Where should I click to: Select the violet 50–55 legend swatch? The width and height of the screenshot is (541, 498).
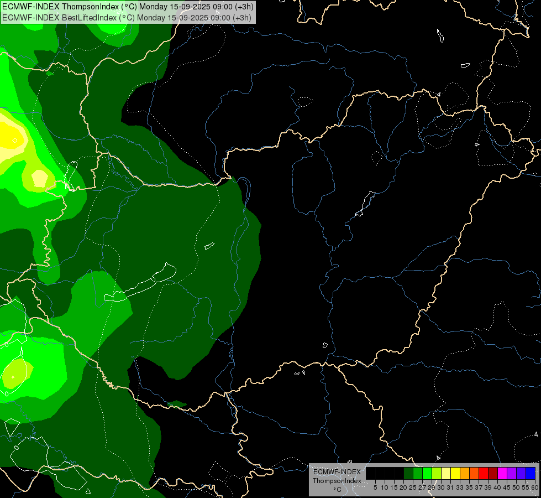(521, 473)
